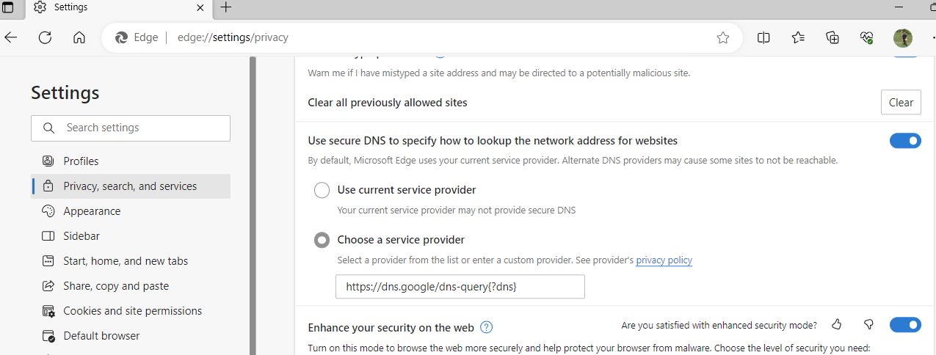Click the thumbs down feedback icon
The image size is (936, 355).
[868, 324]
